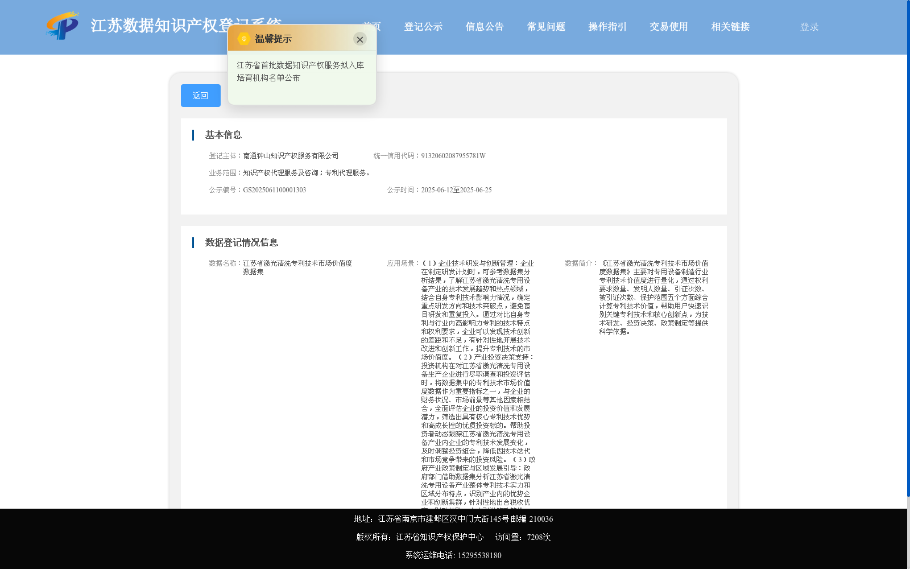
Task: Open the 信息公告 menu
Action: tap(485, 27)
